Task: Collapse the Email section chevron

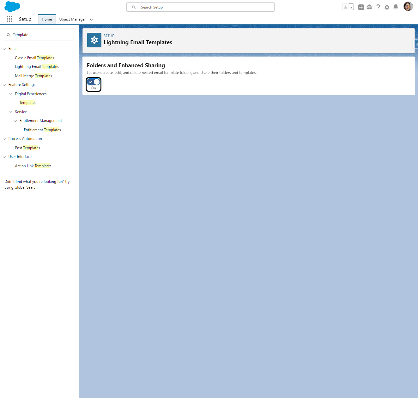Action: [x=4, y=49]
